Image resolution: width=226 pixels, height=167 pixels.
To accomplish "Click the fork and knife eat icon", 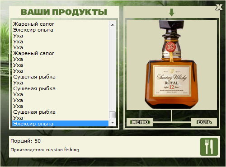I will 209,147.
